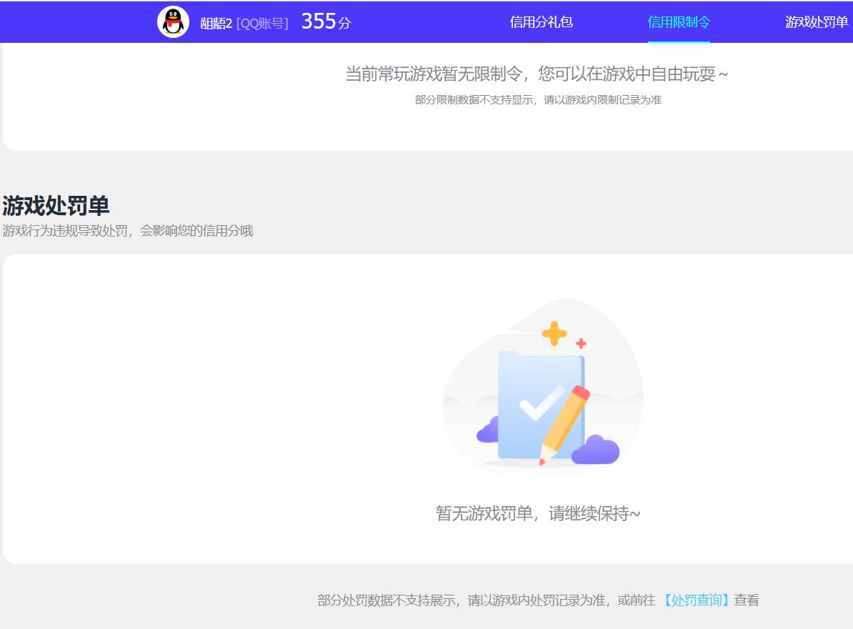
Task: Click the small red plus icon
Action: pos(581,342)
